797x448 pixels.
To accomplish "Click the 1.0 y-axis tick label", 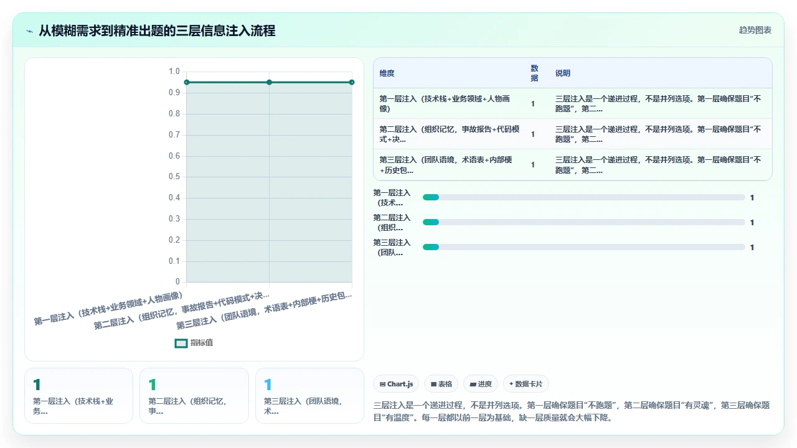I will 174,72.
